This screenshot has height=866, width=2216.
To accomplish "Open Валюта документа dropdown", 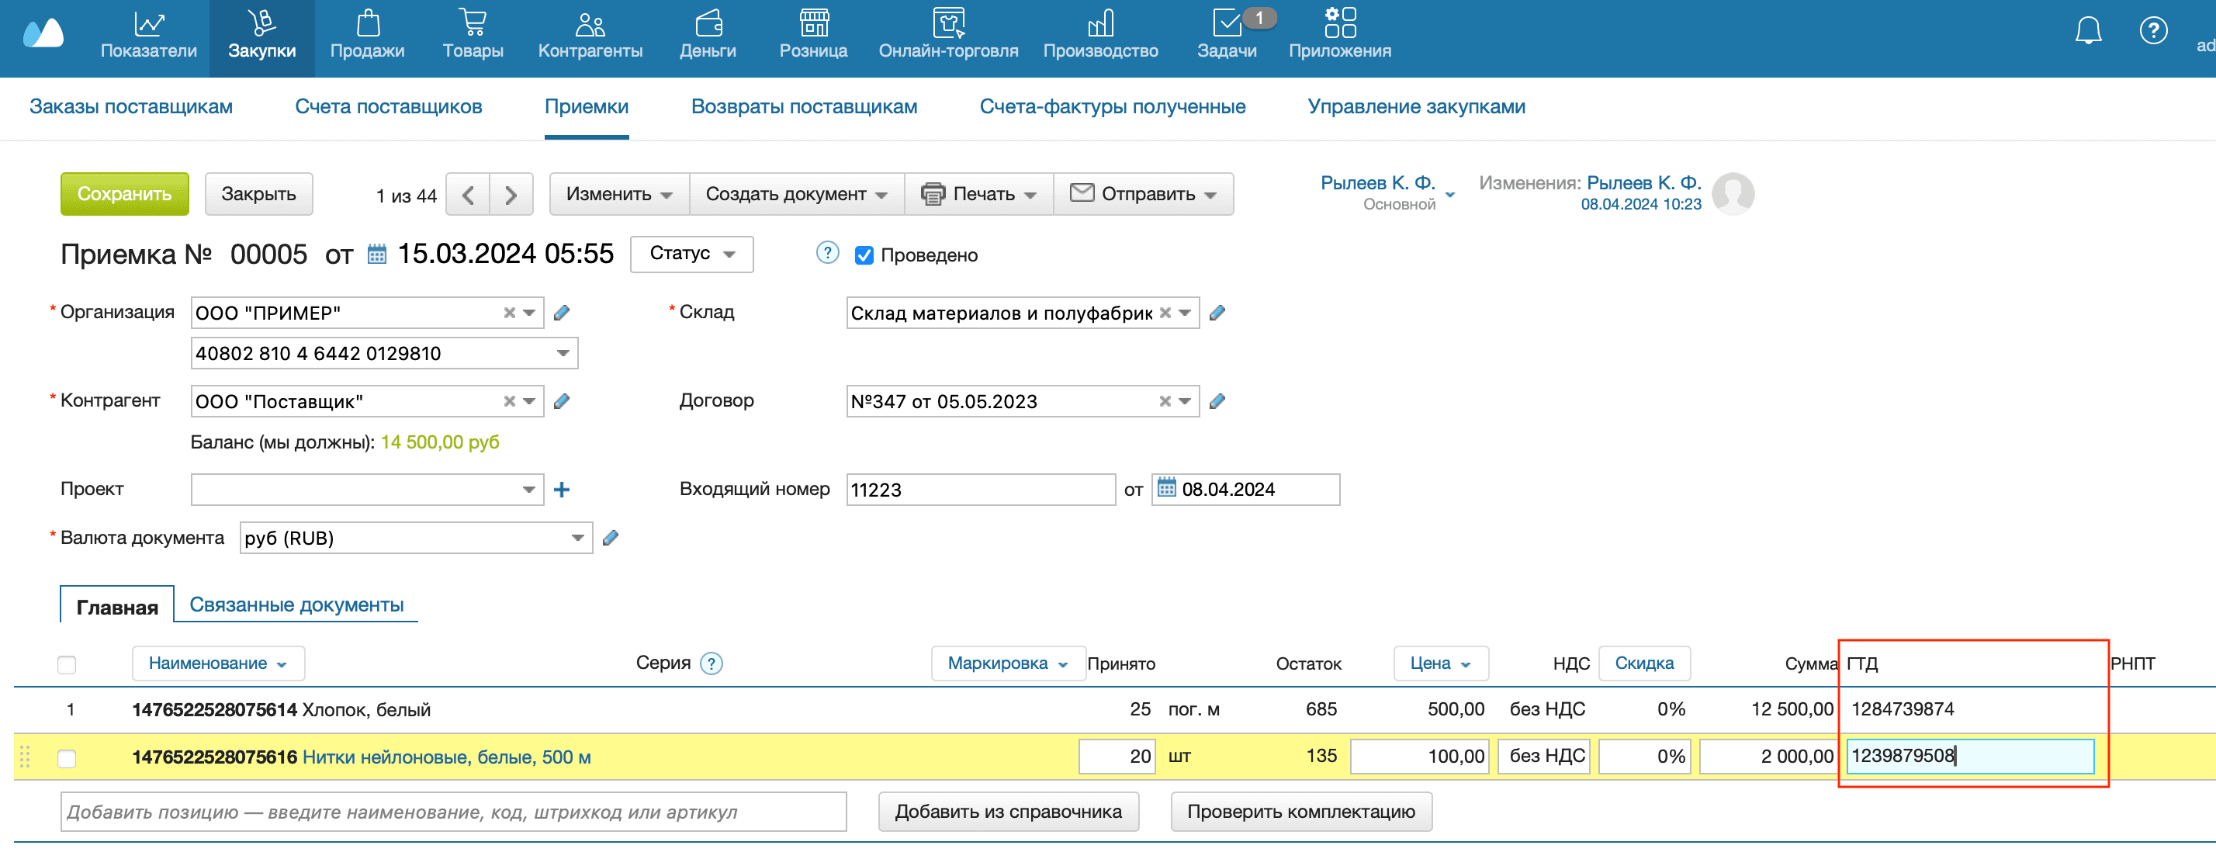I will pos(577,539).
